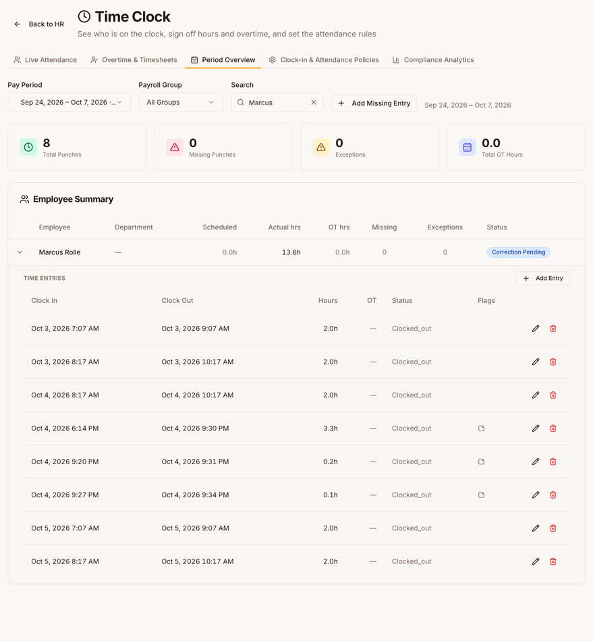Click the Correction Pending status badge

[518, 252]
